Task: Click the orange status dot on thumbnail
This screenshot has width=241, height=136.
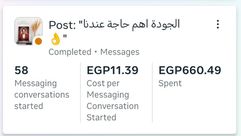Action: [x=38, y=41]
